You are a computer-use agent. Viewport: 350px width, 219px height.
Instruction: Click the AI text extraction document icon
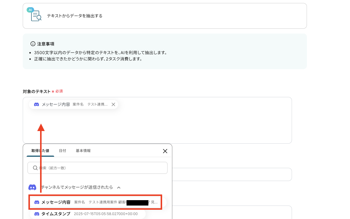click(x=35, y=15)
